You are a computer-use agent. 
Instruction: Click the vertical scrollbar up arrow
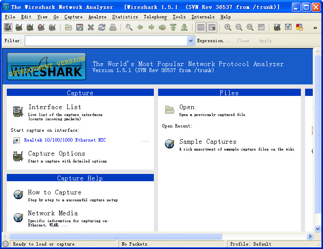click(317, 51)
